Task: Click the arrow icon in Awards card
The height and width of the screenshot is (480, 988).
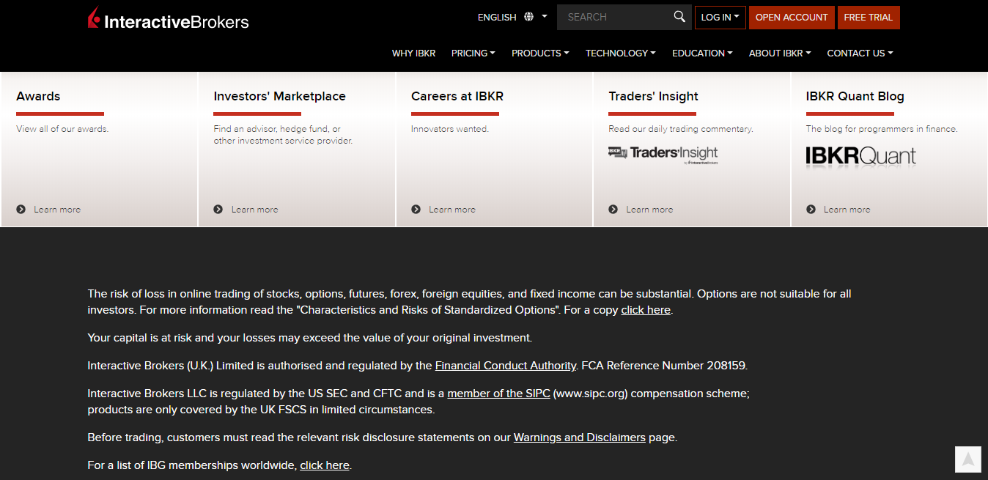Action: pyautogui.click(x=21, y=210)
